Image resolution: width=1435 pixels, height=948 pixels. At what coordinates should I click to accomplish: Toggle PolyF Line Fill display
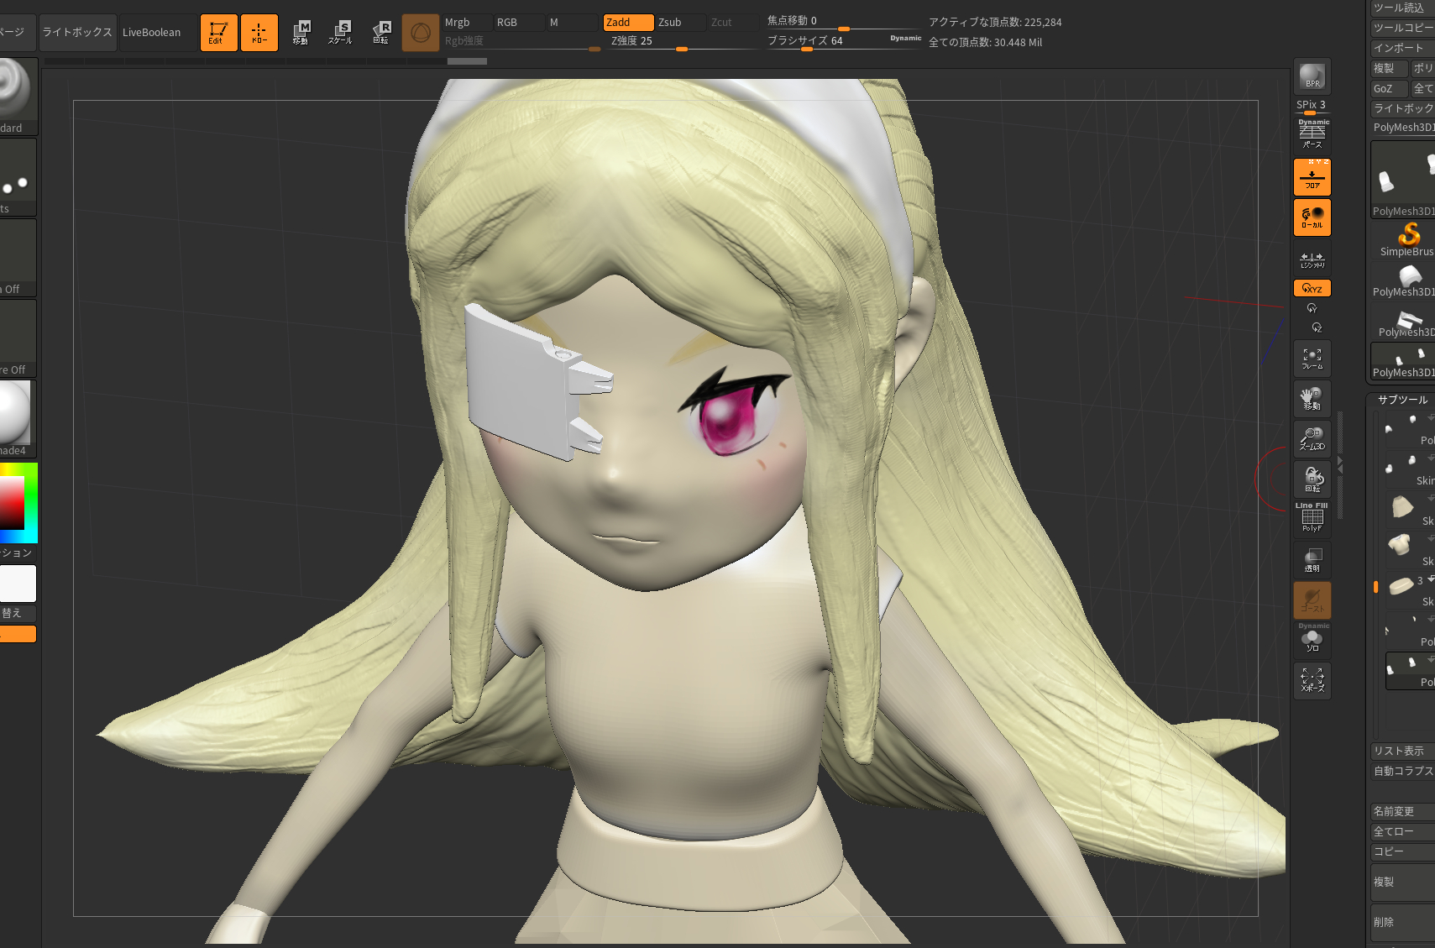1312,518
